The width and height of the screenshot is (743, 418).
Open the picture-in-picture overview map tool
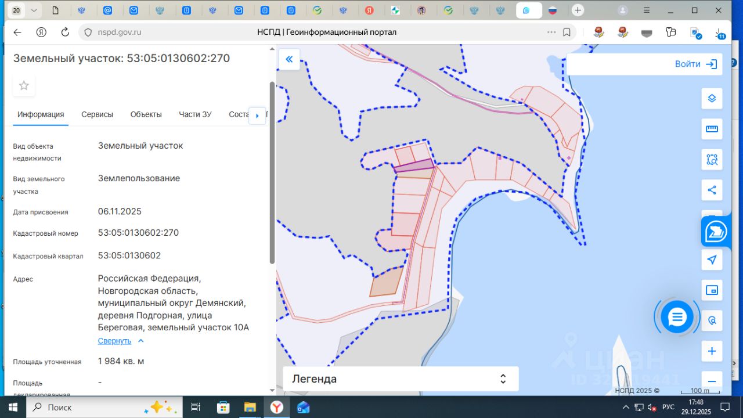coord(712,290)
